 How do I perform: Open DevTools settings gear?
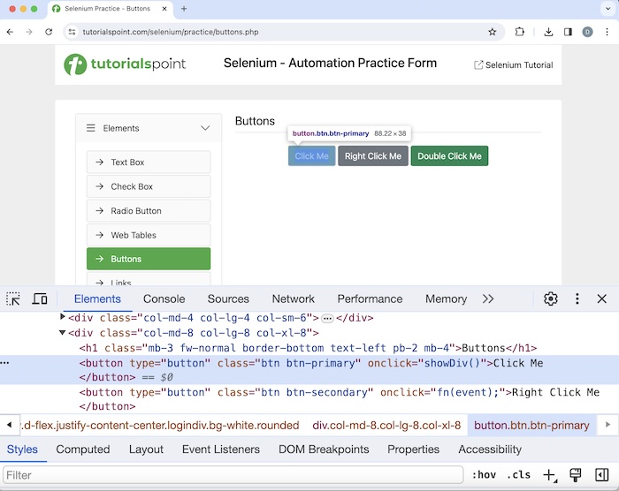(551, 299)
